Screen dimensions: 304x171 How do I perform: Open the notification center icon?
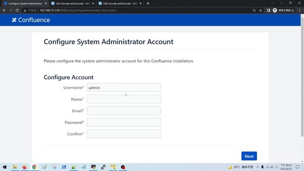pyautogui.click(x=297, y=167)
